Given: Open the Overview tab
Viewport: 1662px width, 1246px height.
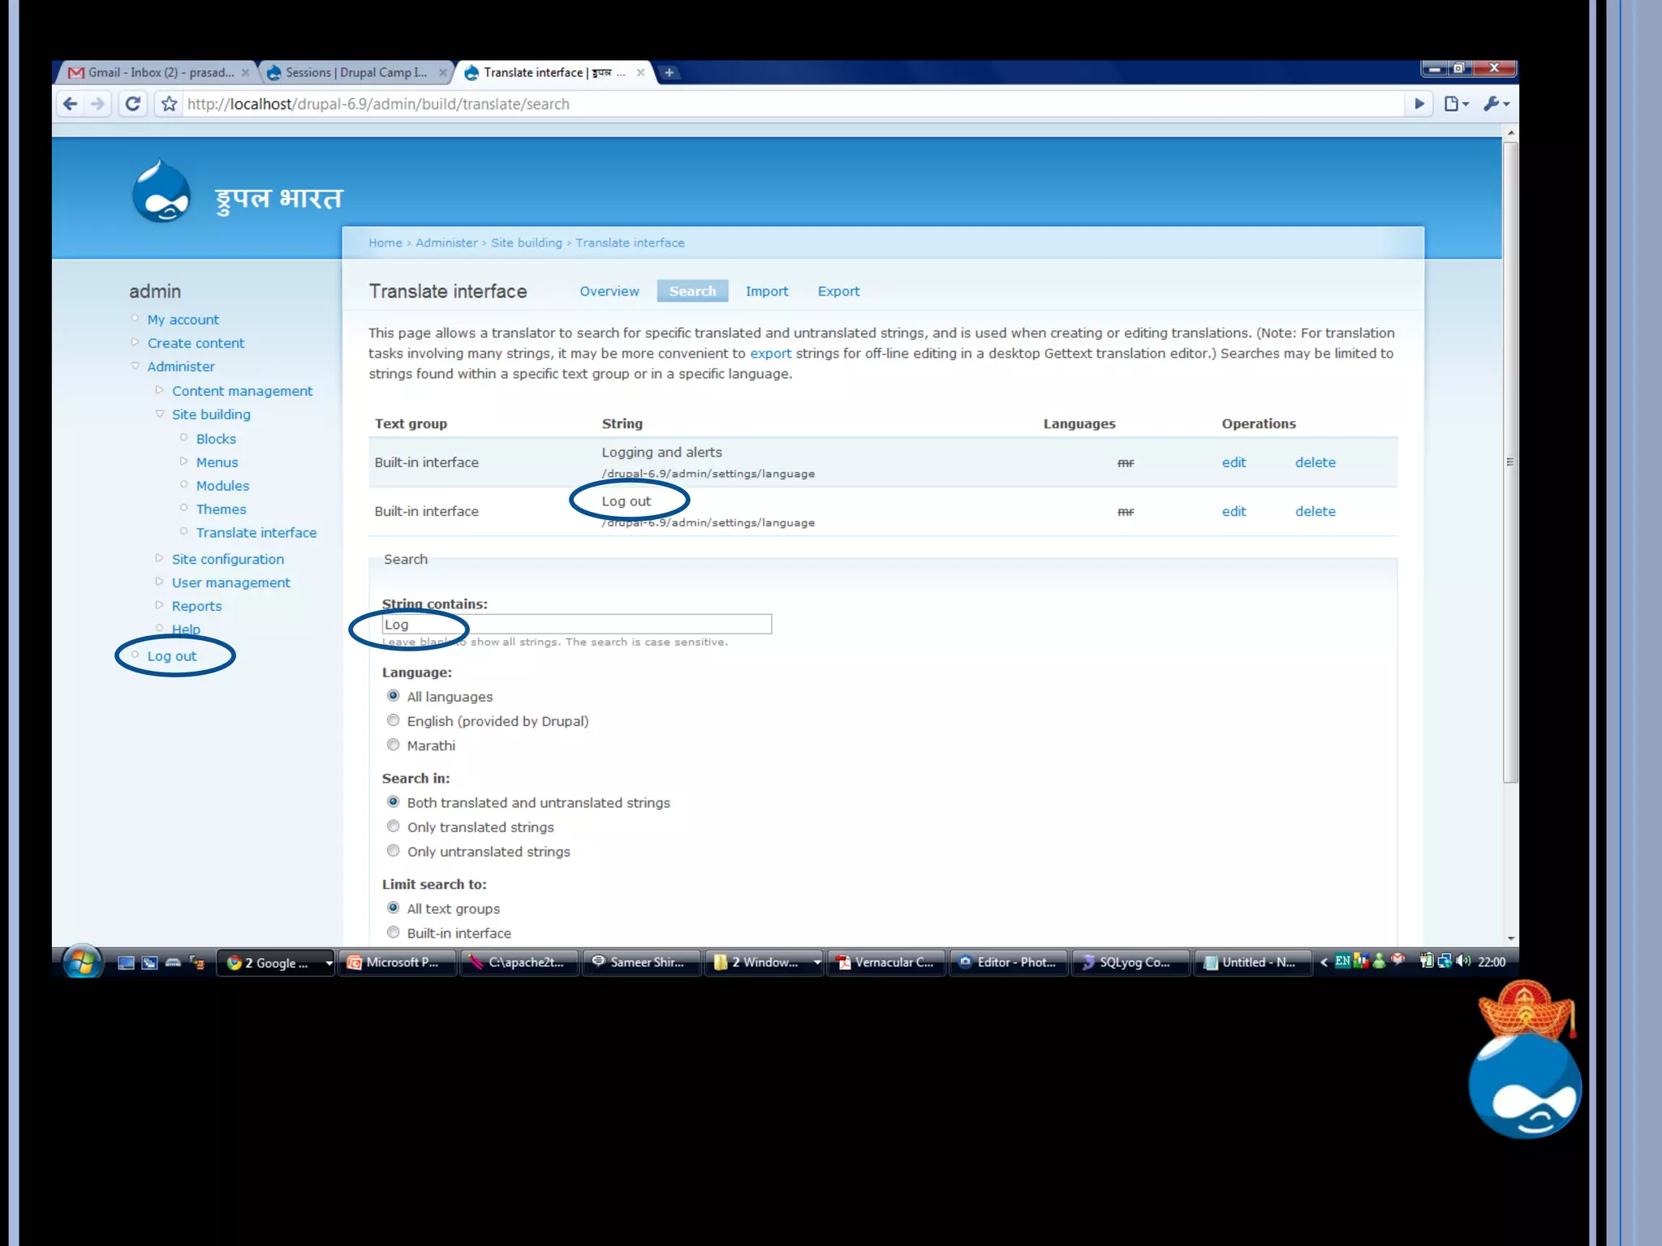Looking at the screenshot, I should (609, 291).
